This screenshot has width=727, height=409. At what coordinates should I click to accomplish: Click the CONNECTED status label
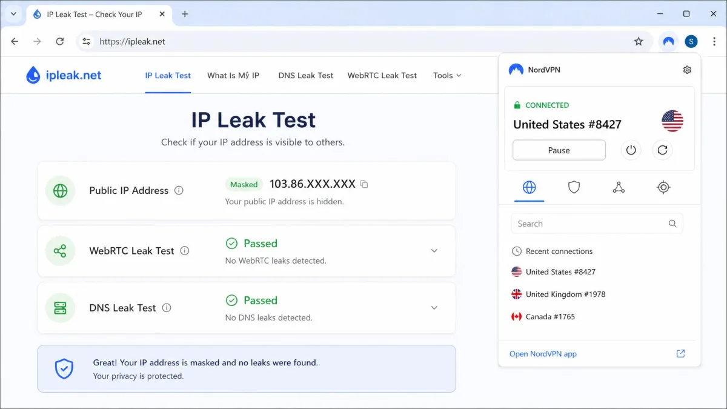pyautogui.click(x=547, y=105)
